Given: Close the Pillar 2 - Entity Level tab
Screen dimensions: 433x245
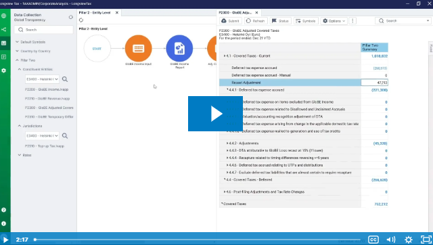Looking at the screenshot, I should coord(117,13).
